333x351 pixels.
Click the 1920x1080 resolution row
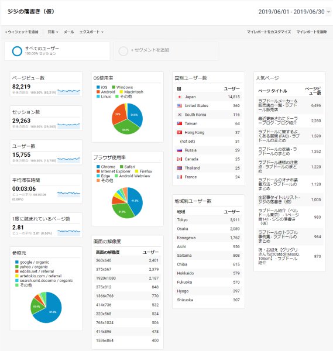click(127, 278)
